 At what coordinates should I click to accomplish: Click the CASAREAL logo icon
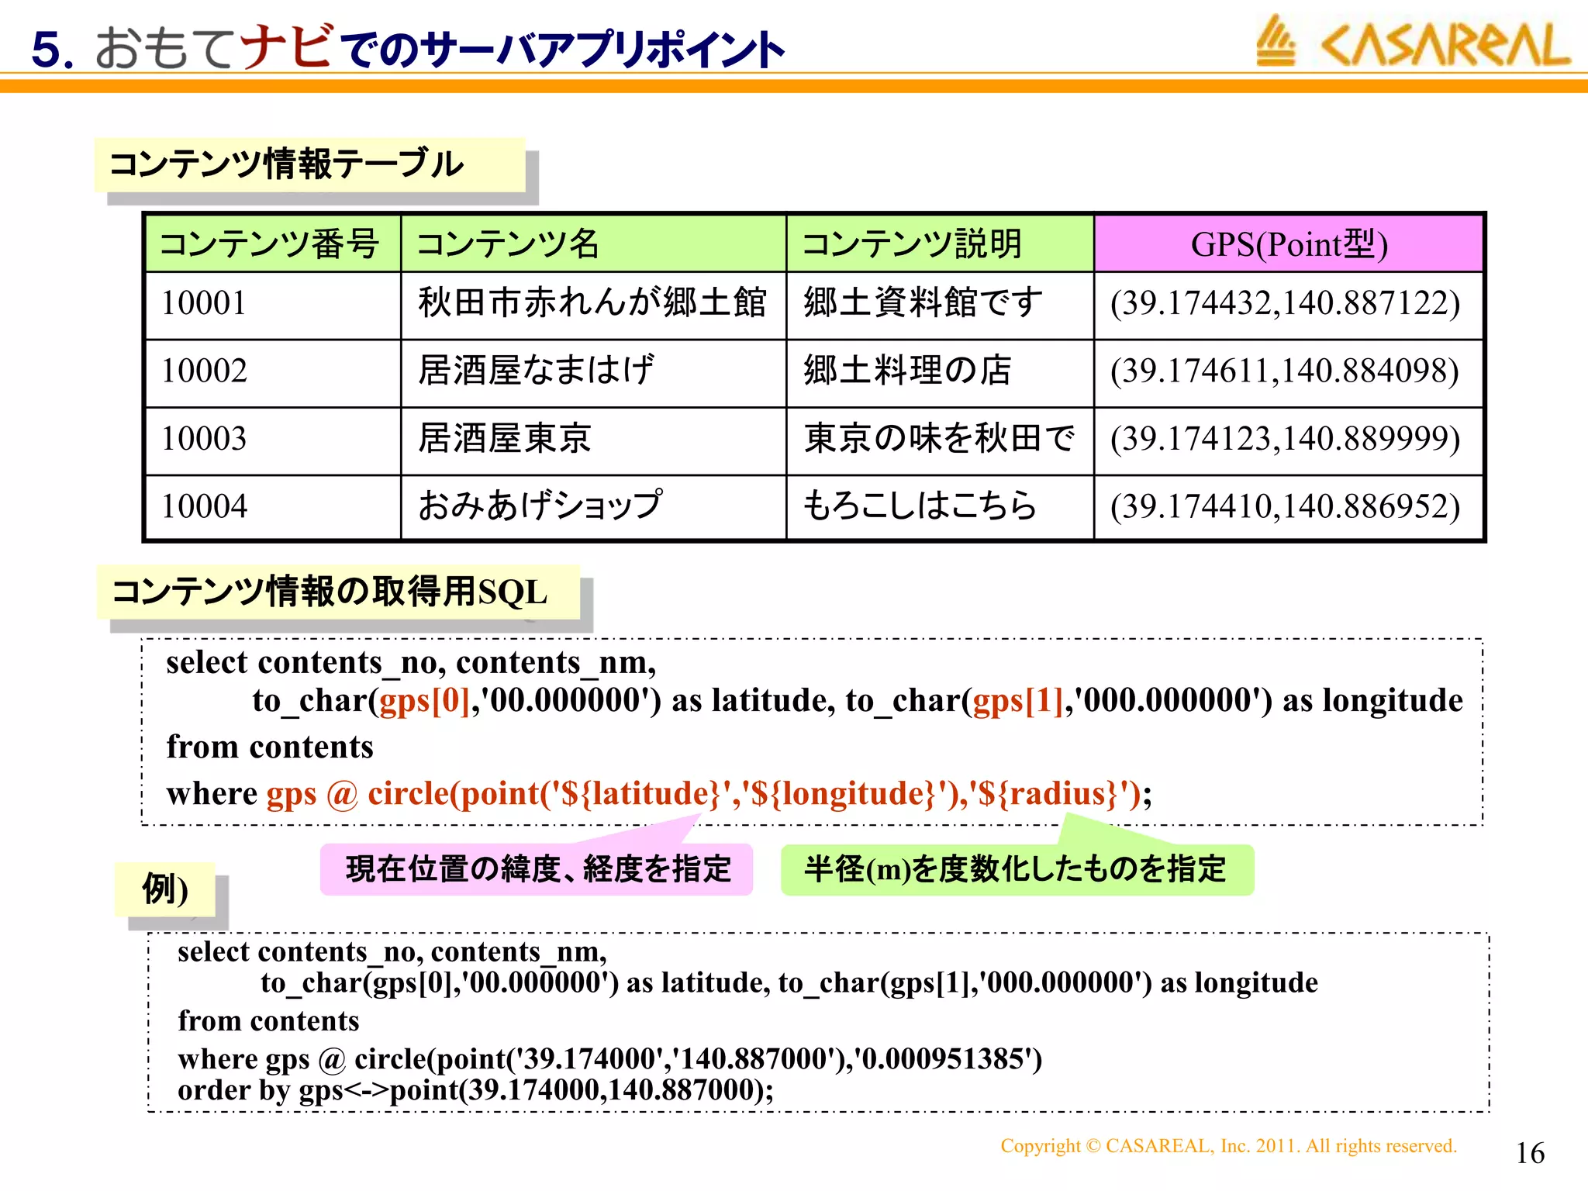point(1276,40)
